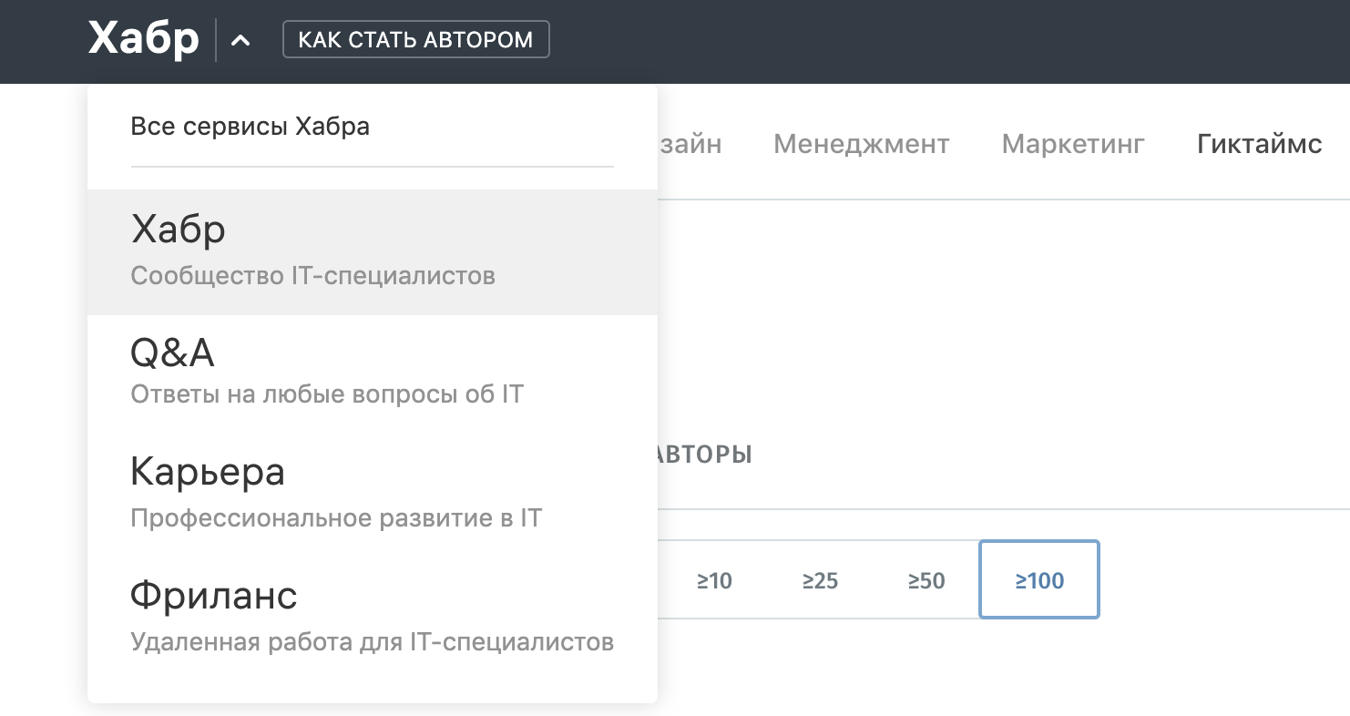Open the Все сервисы Хабра link
Screen dimensions: 1350x716
(x=251, y=126)
